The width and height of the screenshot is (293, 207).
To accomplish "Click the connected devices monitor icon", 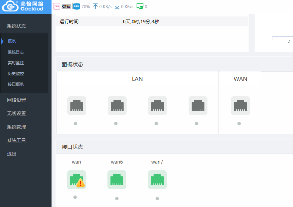I will click(x=140, y=6).
